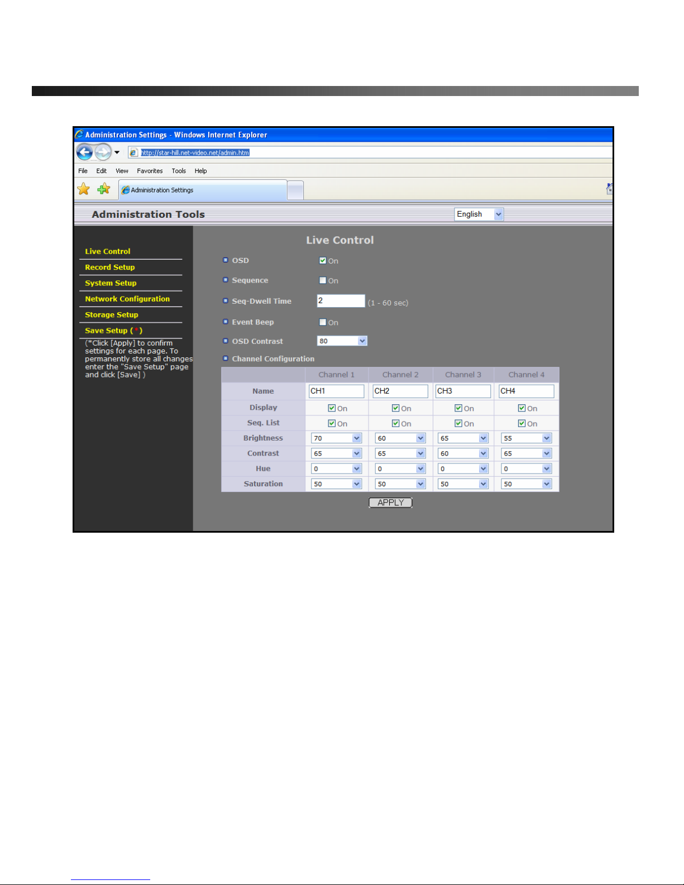Open the OSD Contrast dropdown

(342, 341)
